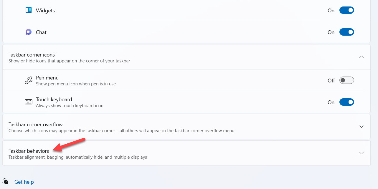Click the Touch keyboard icon
378x189 pixels.
(x=29, y=102)
